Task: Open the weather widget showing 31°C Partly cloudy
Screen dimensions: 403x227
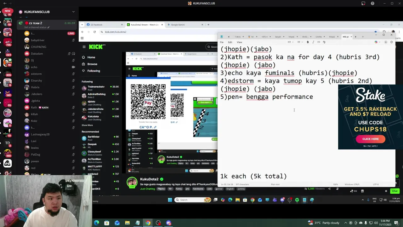Action: point(324,223)
